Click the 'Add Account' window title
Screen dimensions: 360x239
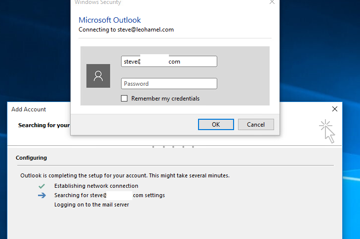pos(29,109)
